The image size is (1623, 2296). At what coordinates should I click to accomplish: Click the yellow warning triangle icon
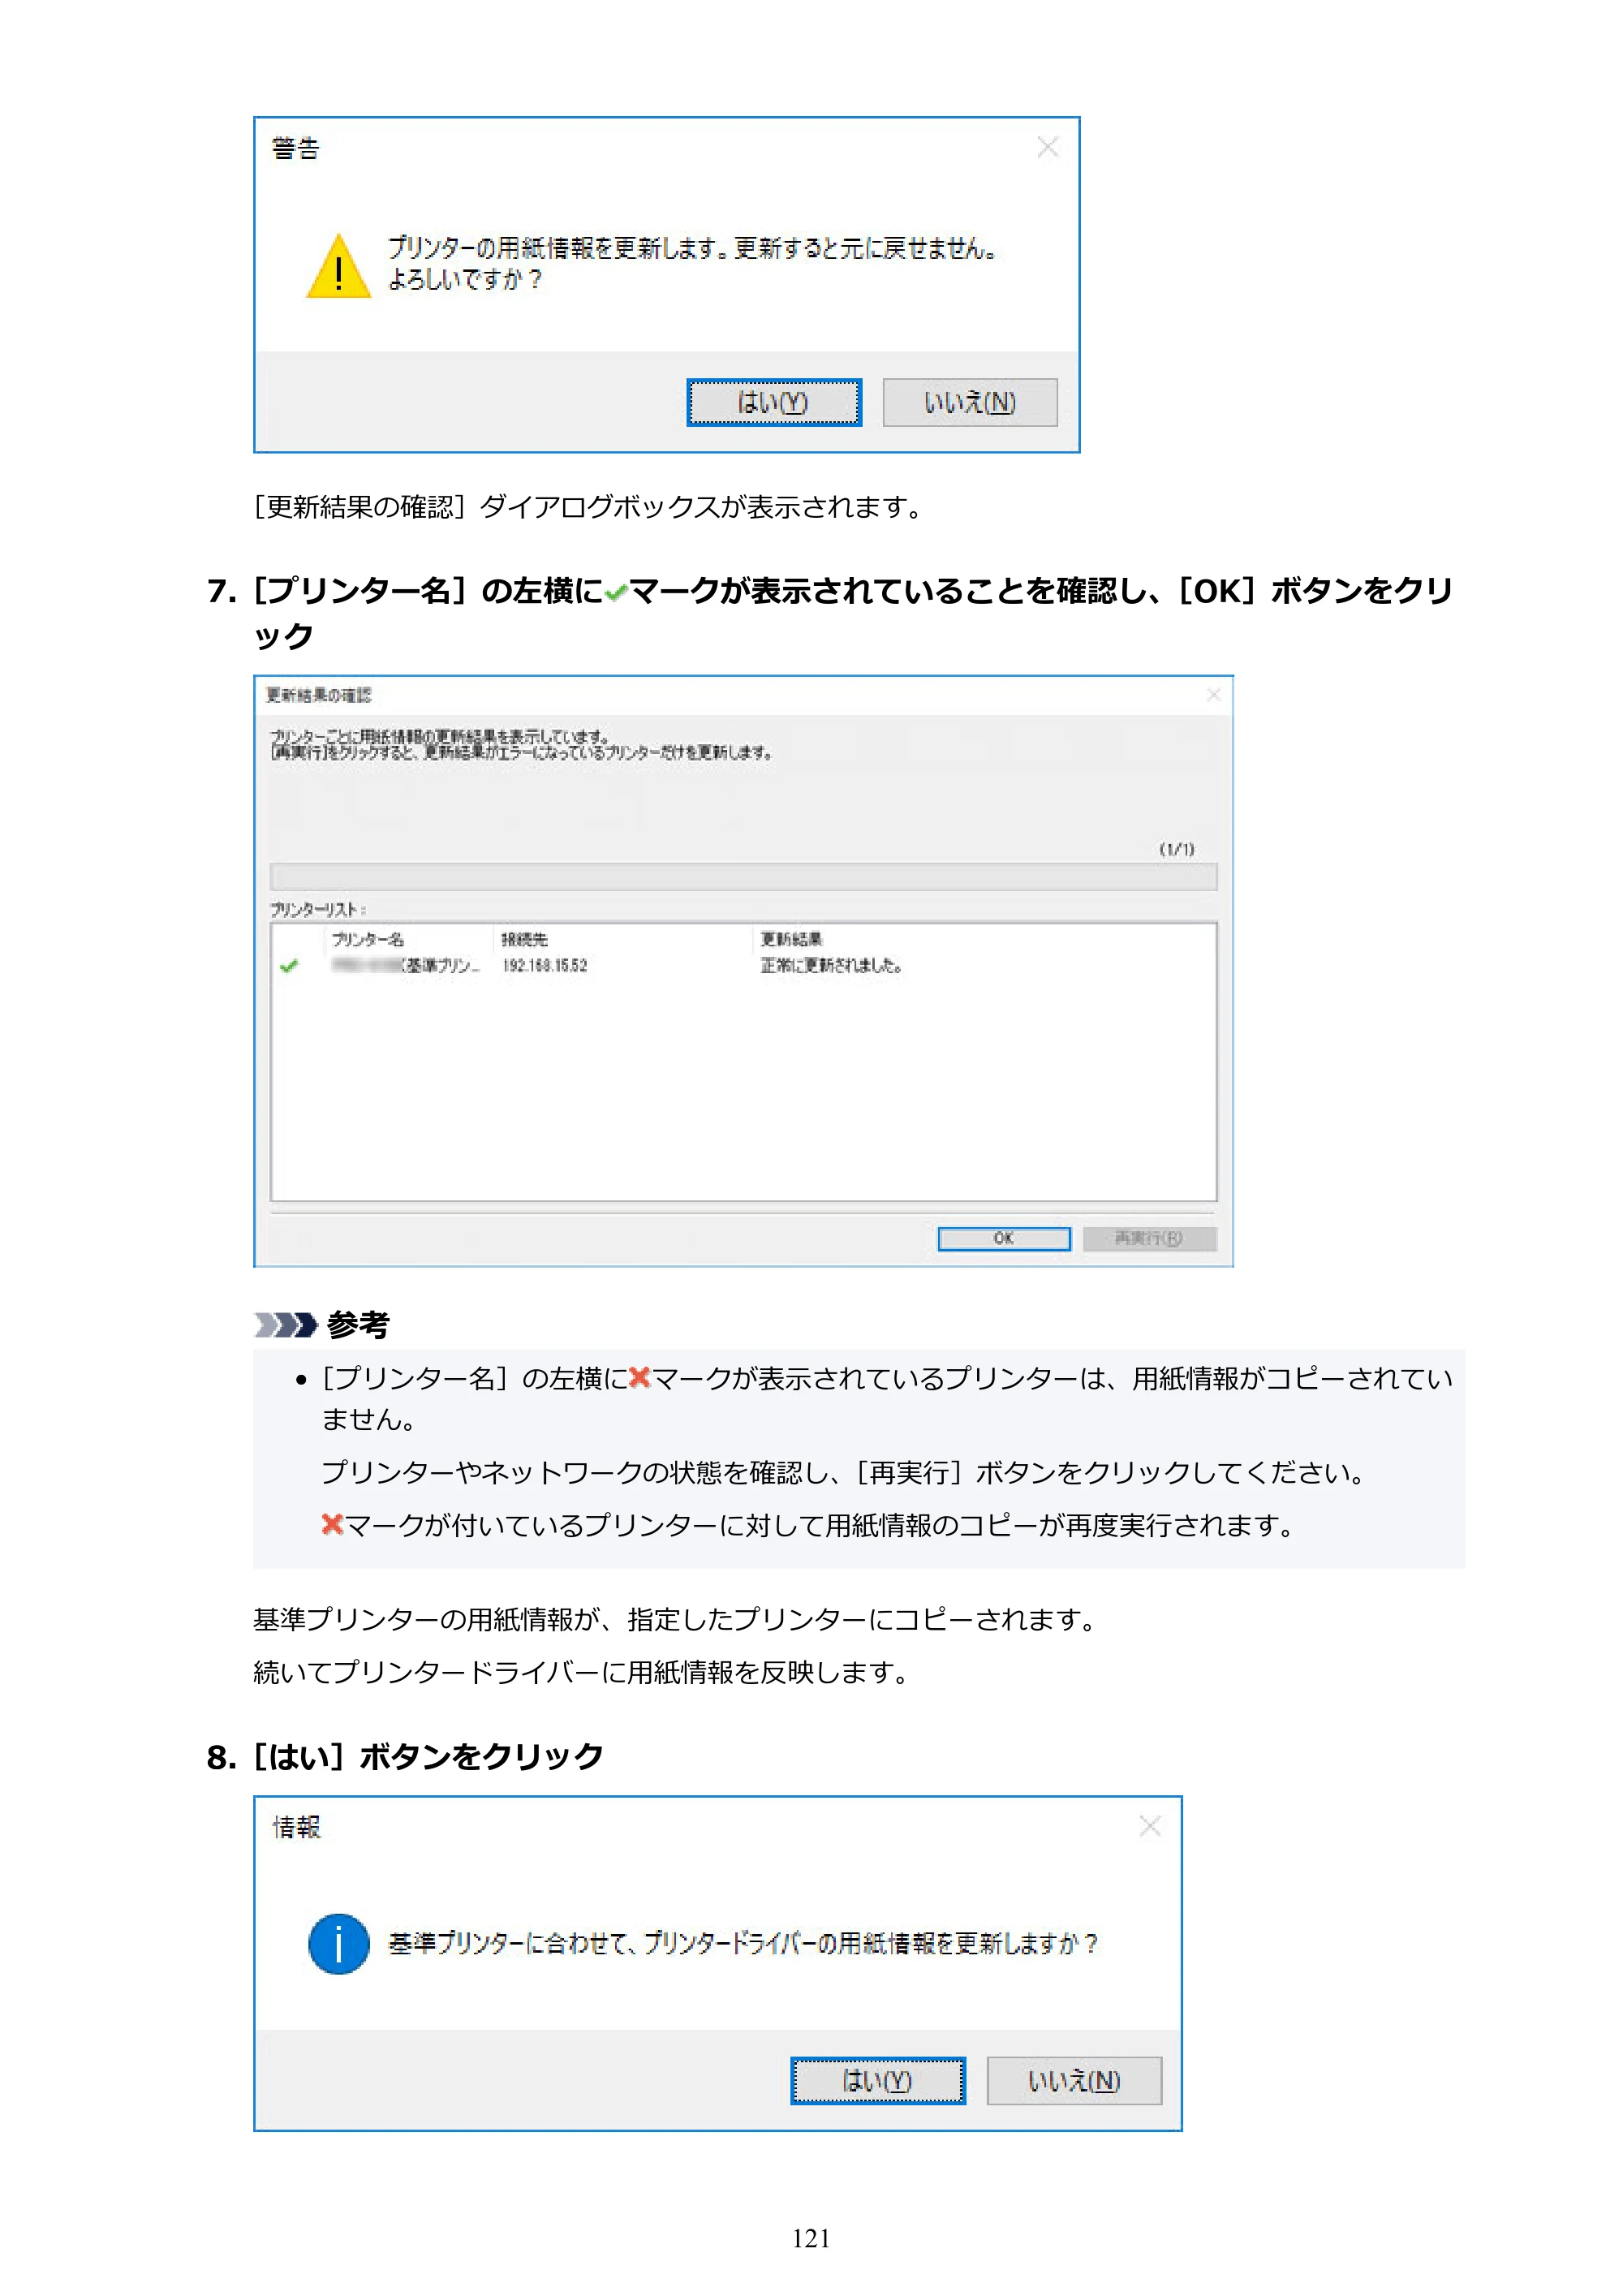click(x=339, y=266)
